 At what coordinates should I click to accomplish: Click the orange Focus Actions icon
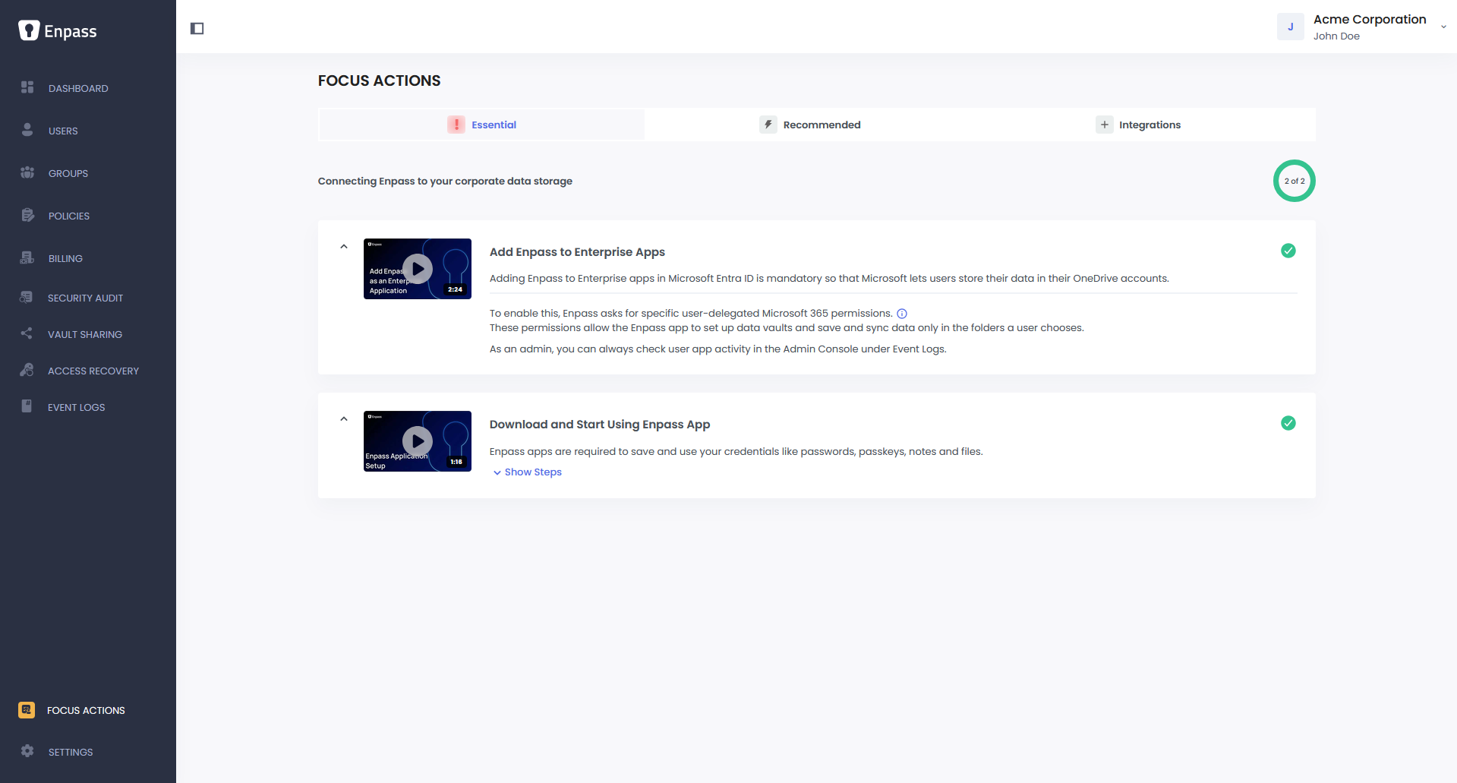click(27, 710)
